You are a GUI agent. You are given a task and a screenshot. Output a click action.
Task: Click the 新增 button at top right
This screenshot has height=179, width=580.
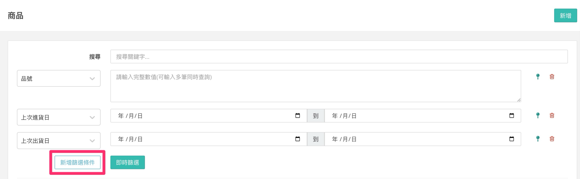(x=565, y=15)
